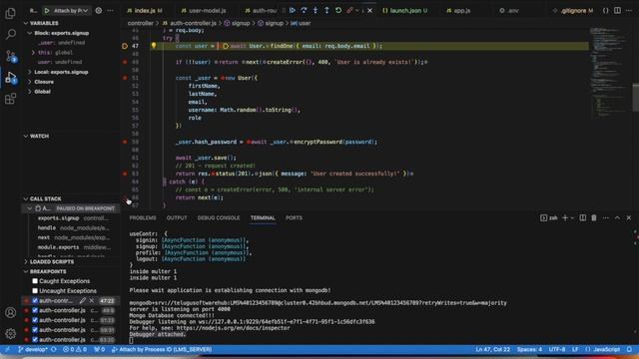Viewport: 639px width, 359px height.
Task: Continue execution in the debug toolbar
Action: tap(293, 11)
